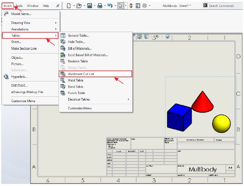Choose Hole Table... text entry
The height and width of the screenshot is (186, 244).
click(76, 42)
